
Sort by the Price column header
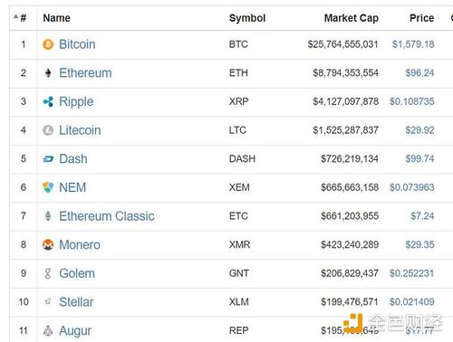pyautogui.click(x=421, y=18)
